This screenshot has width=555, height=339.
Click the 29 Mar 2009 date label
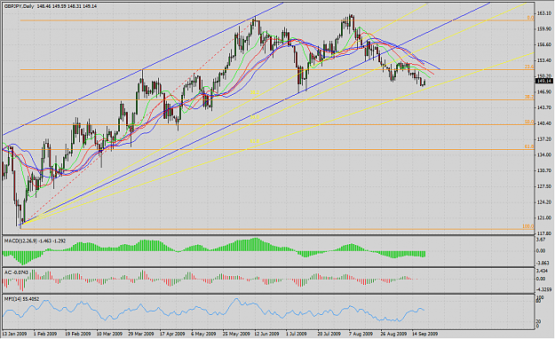click(141, 334)
